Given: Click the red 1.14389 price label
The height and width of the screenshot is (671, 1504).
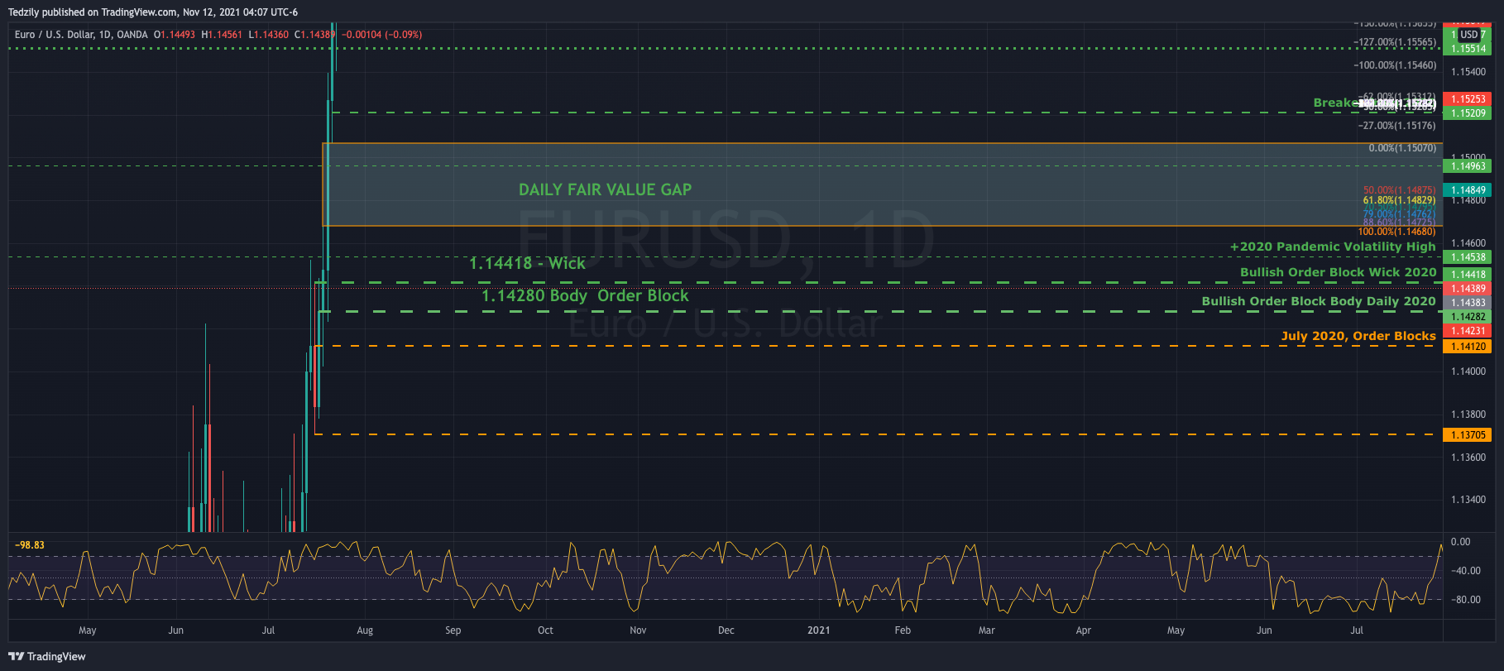Looking at the screenshot, I should coord(1467,289).
